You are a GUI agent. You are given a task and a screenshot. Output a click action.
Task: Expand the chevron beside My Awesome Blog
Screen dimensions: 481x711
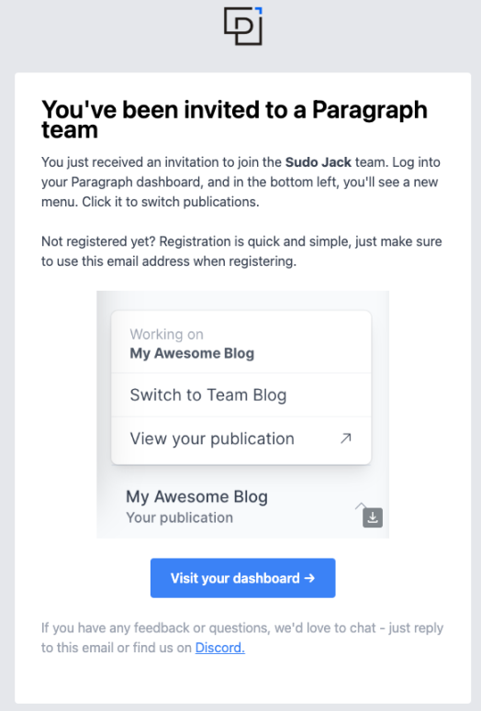click(x=361, y=505)
